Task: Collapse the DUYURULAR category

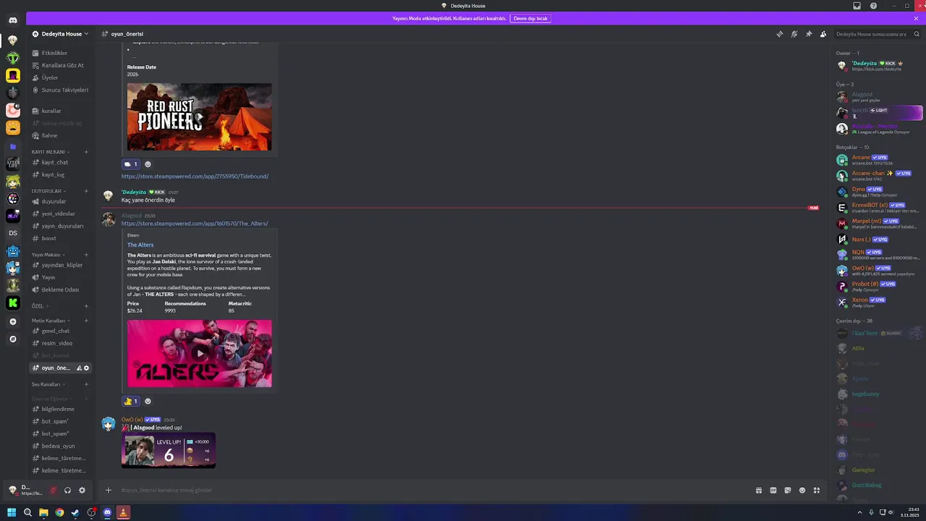Action: (x=48, y=191)
